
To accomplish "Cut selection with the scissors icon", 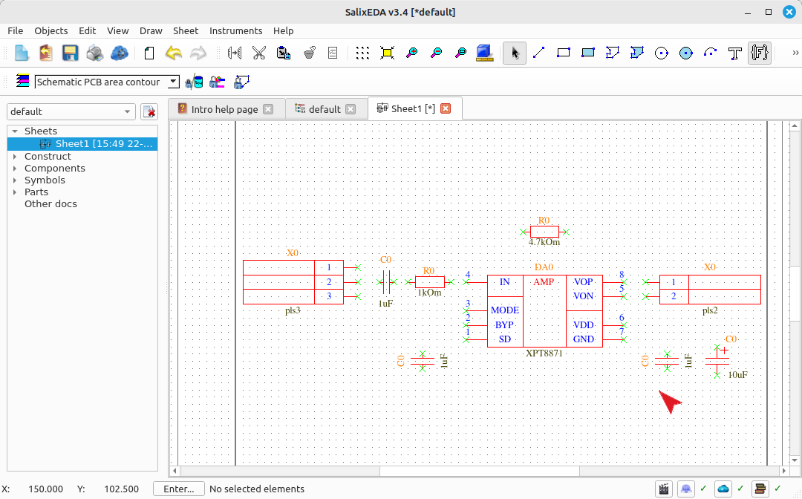I will coord(259,53).
